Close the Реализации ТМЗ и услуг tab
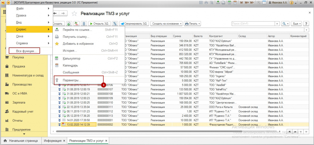 [x=106, y=141]
